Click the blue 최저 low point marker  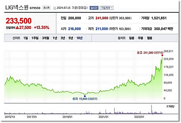point(85,96)
